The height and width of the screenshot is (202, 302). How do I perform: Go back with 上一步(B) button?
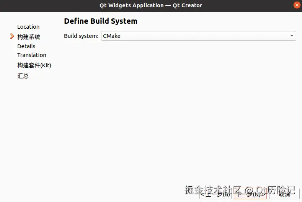point(215,194)
